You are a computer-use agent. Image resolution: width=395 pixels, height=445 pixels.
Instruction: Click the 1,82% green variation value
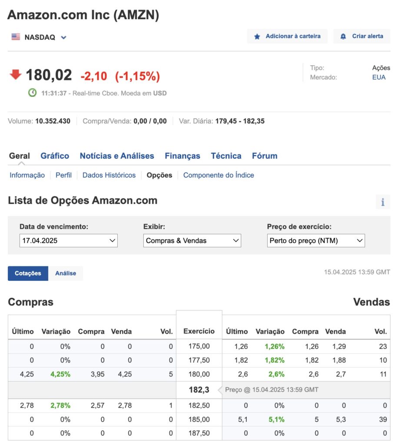coord(275,360)
